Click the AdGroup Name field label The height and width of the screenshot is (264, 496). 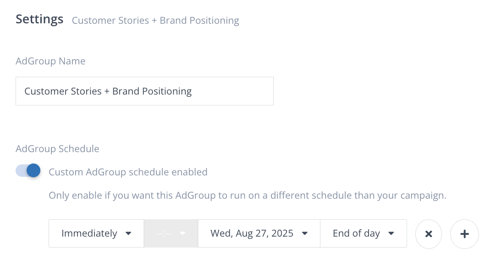[50, 61]
